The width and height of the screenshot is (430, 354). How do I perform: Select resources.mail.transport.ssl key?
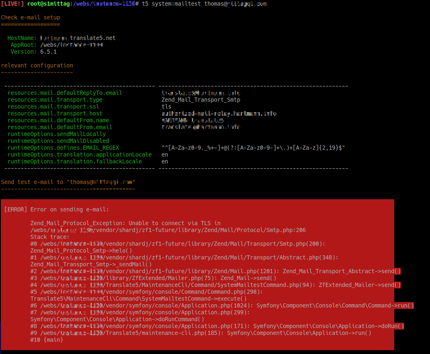[53, 106]
